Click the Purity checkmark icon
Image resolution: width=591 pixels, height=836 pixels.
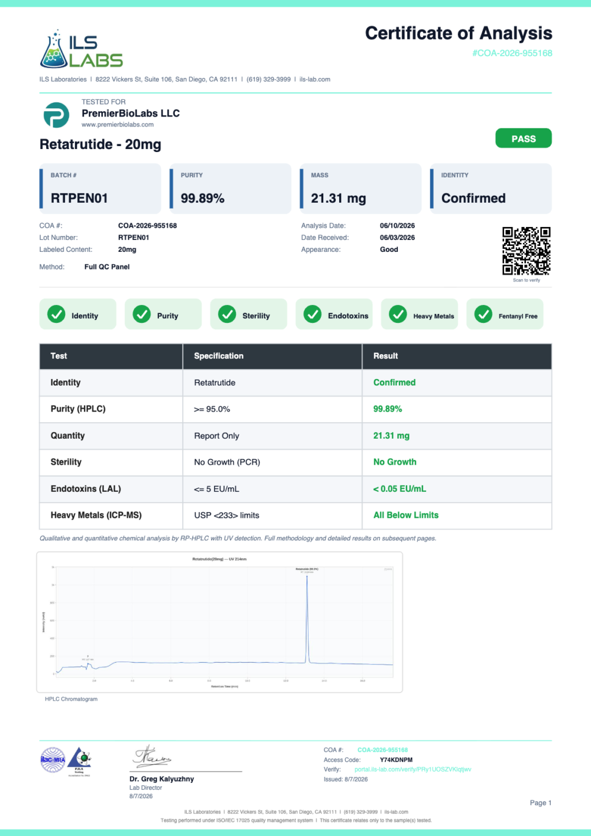(142, 314)
